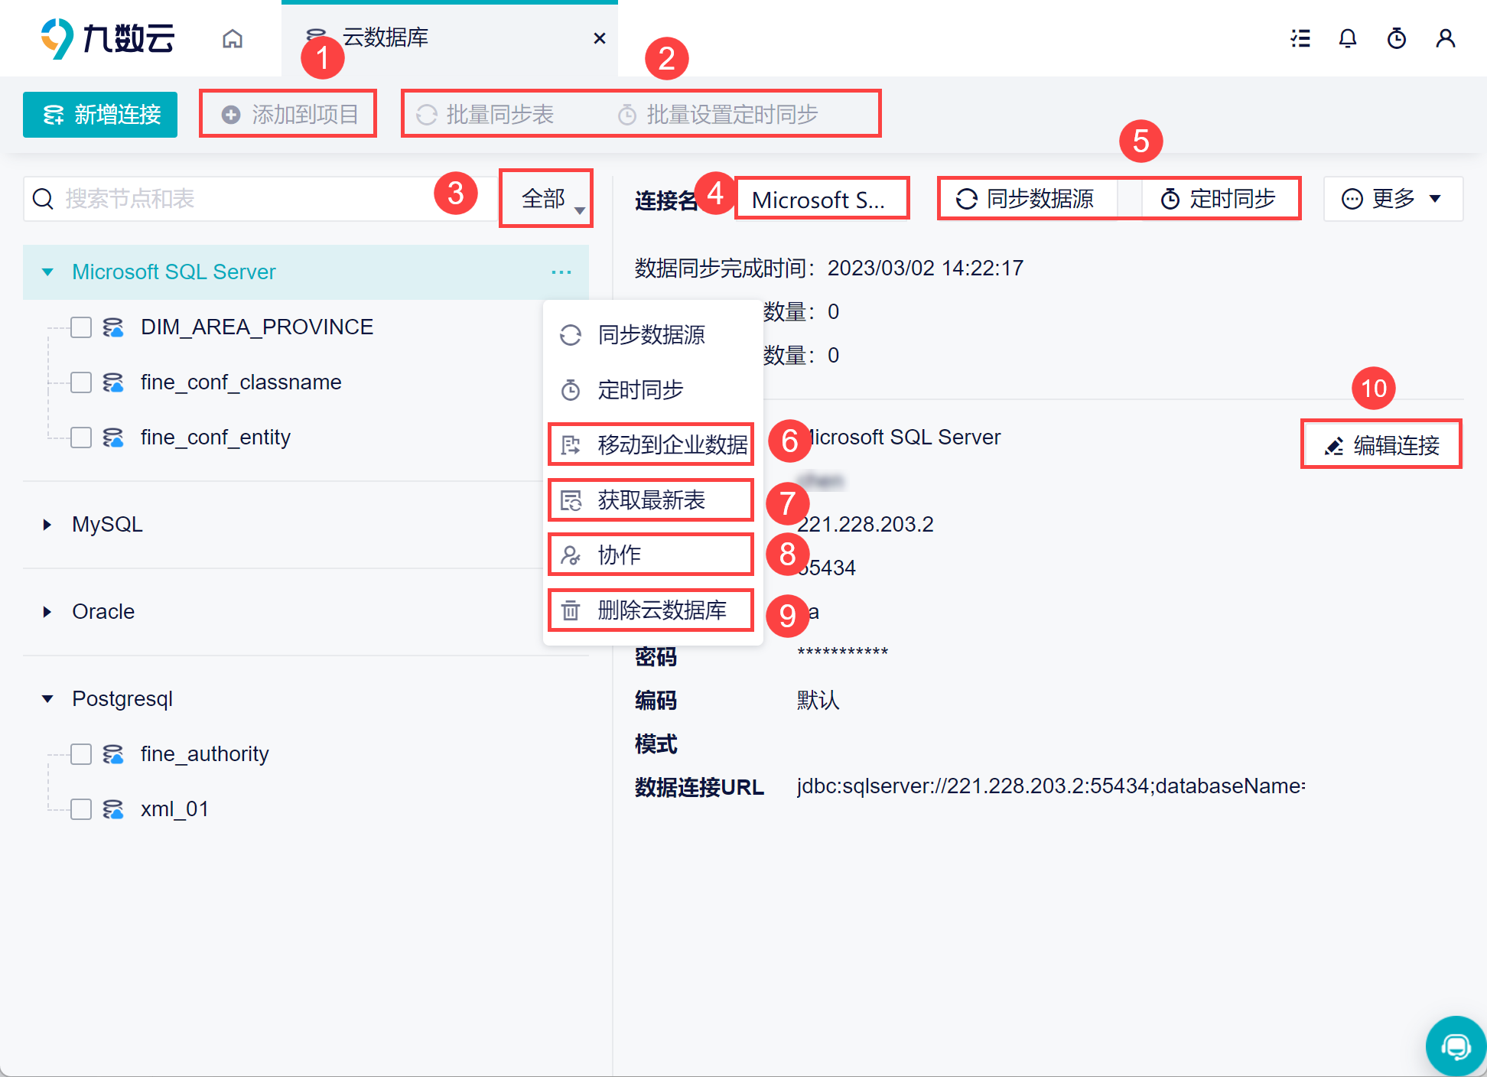
Task: Click the 编辑连接 button
Action: (1381, 445)
